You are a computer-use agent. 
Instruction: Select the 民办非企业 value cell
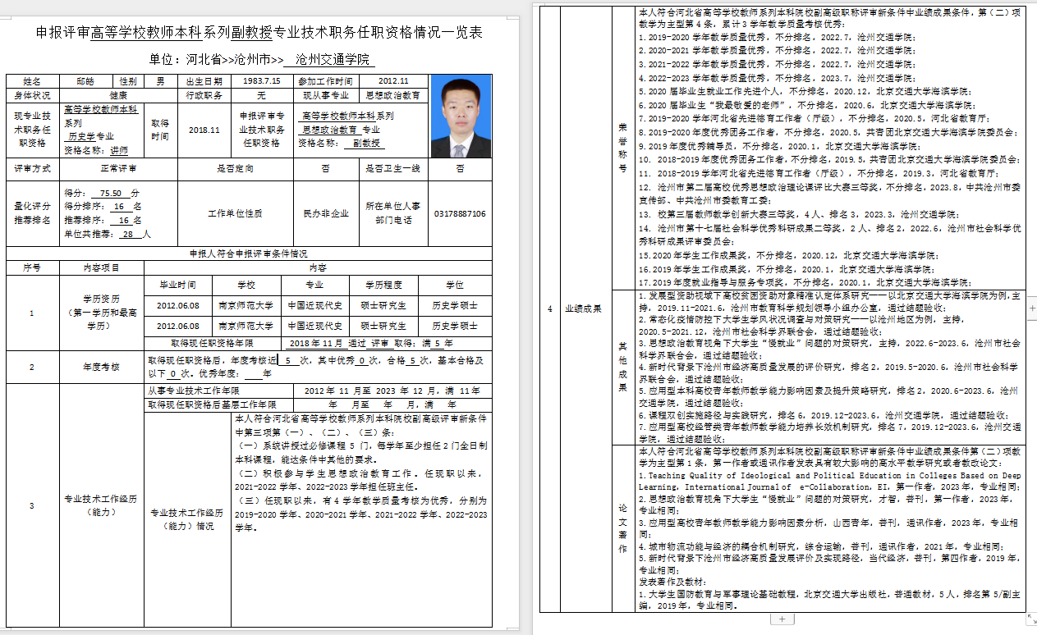(325, 213)
